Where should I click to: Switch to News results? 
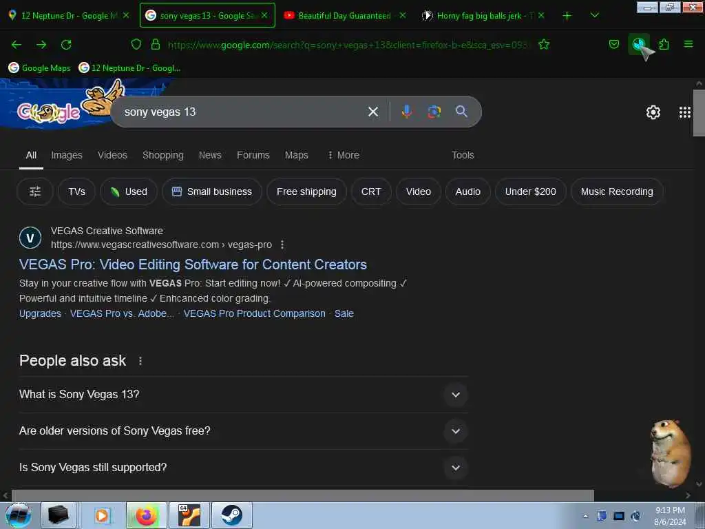tap(210, 155)
